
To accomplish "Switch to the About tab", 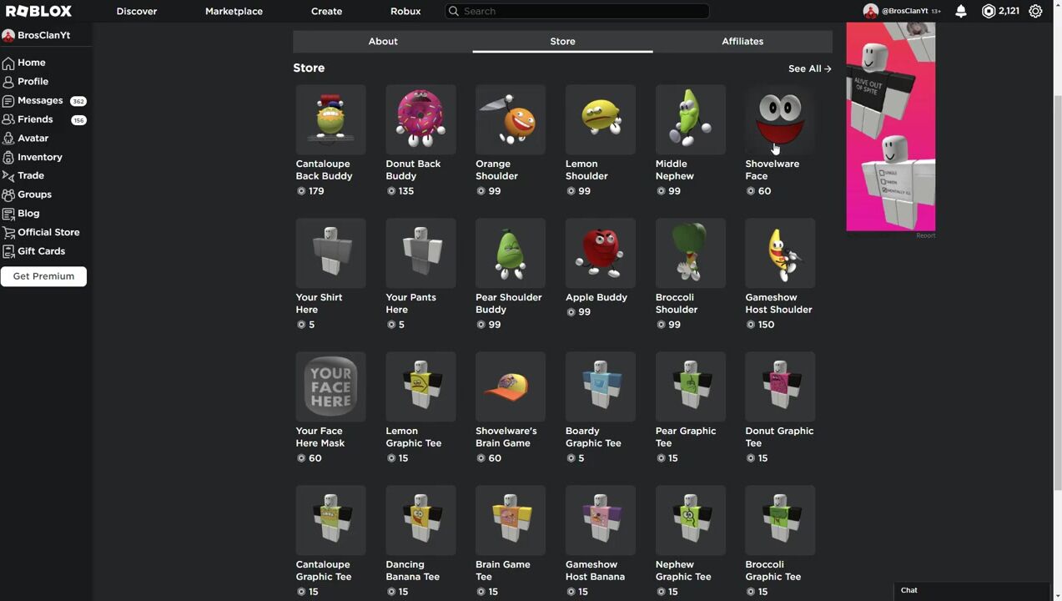I will point(383,42).
